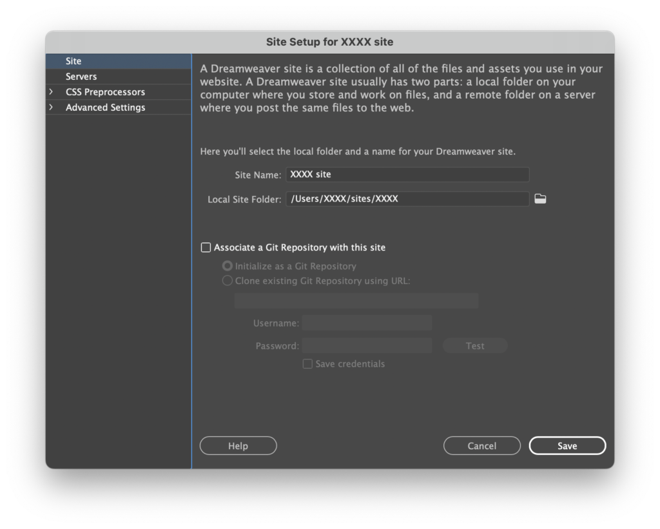Expand Advanced Settings using its chevron arrow
The height and width of the screenshot is (529, 660).
[51, 108]
